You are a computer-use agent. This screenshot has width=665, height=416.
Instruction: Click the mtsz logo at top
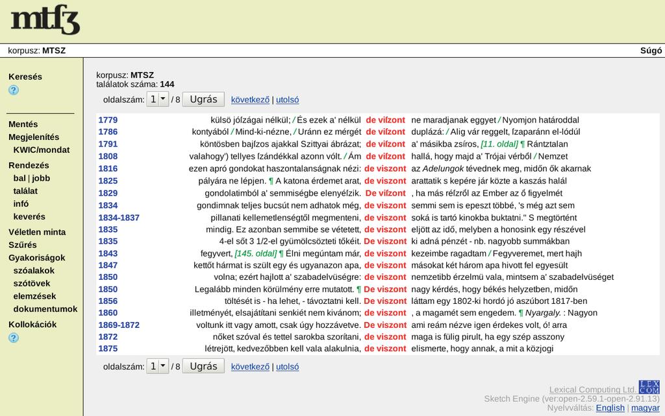tap(45, 20)
